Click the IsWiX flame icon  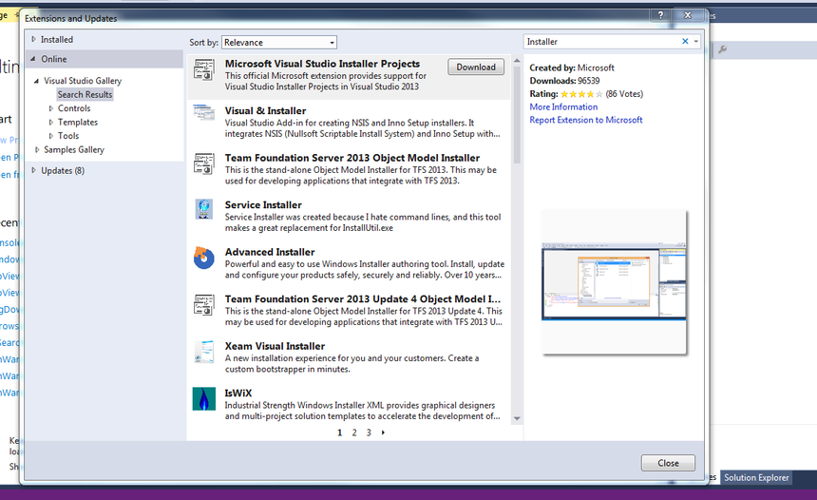203,398
